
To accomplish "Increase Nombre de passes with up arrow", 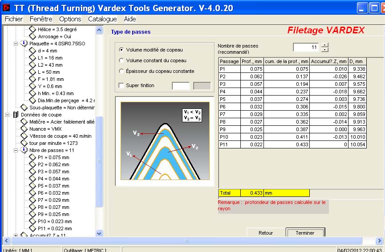I will tap(324, 45).
